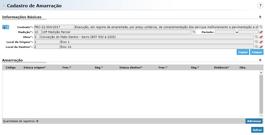This screenshot has height=135, width=265.
Task: Click scrollbar down arrow in Amarração table
Action: click(x=261, y=116)
